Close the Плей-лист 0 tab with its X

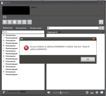coord(60,32)
